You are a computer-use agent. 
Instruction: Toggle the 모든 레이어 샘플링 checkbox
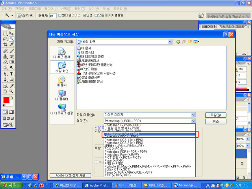click(96, 15)
